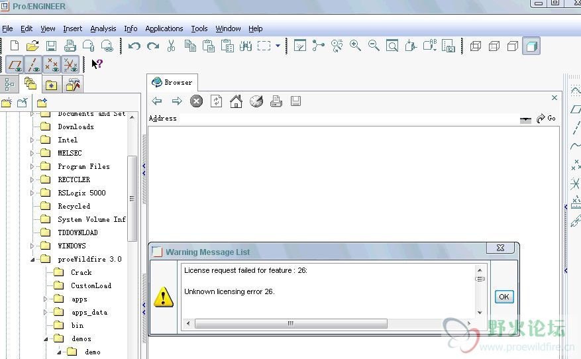Set no hidden display style
The height and width of the screenshot is (359, 581).
(513, 46)
